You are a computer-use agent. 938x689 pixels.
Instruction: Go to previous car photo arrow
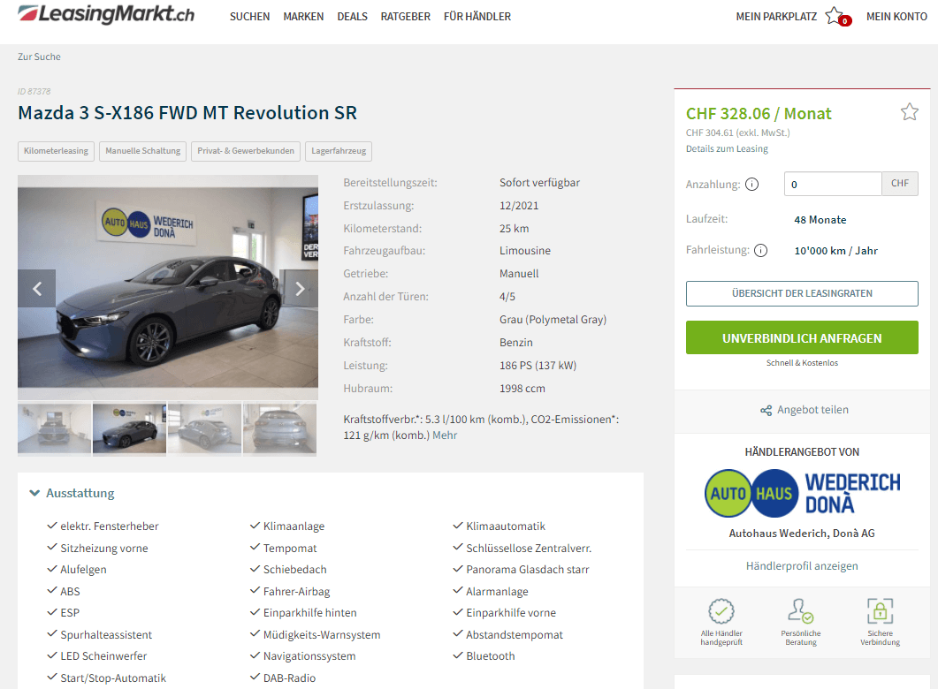pyautogui.click(x=36, y=289)
